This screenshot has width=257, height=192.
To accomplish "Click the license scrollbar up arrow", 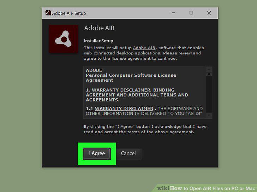I will 209,69.
